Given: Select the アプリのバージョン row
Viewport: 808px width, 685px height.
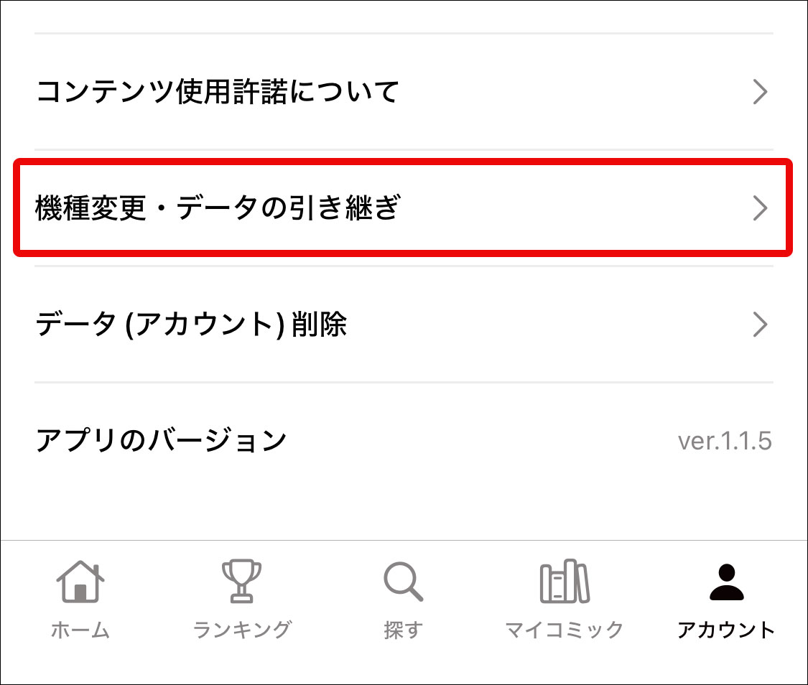Looking at the screenshot, I should click(x=404, y=441).
